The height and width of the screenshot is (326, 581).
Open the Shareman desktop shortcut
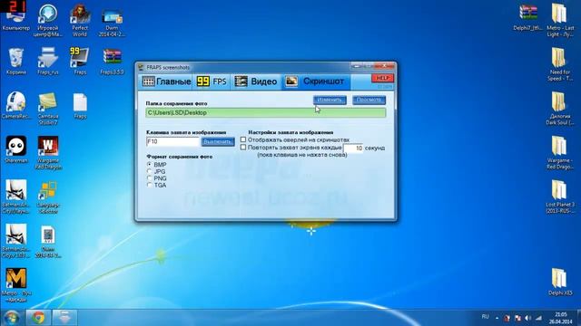coord(16,149)
